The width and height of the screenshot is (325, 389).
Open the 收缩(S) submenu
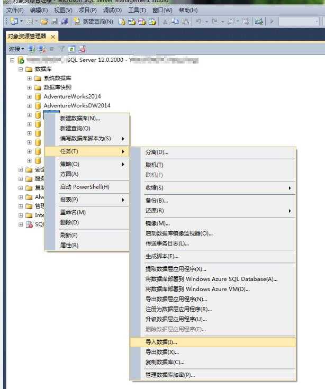(x=213, y=188)
